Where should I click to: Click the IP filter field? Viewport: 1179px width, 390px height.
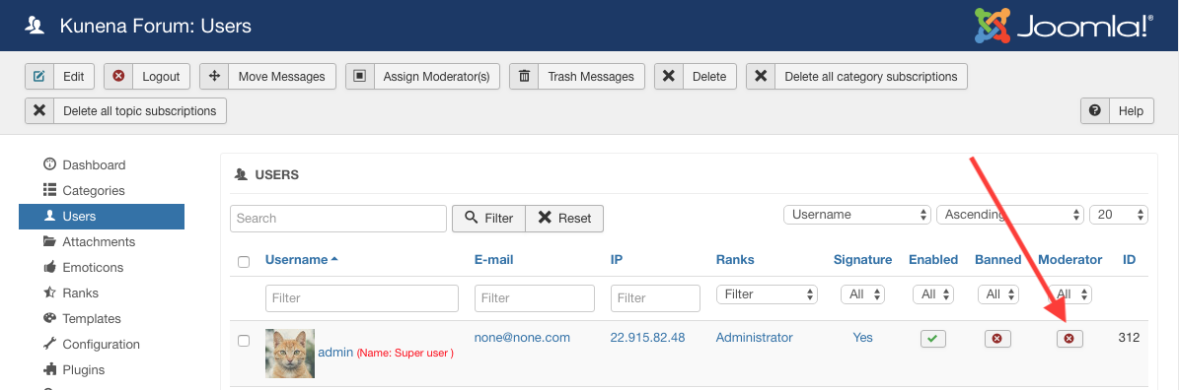click(656, 297)
